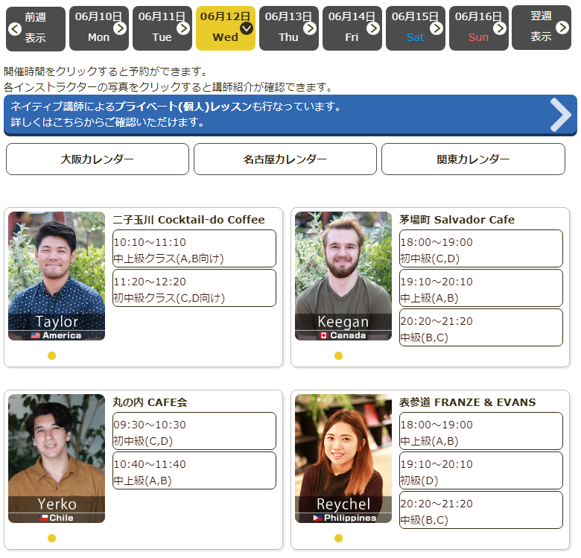Select the 06月16日 Sun date tab
The image size is (581, 558).
tap(478, 28)
